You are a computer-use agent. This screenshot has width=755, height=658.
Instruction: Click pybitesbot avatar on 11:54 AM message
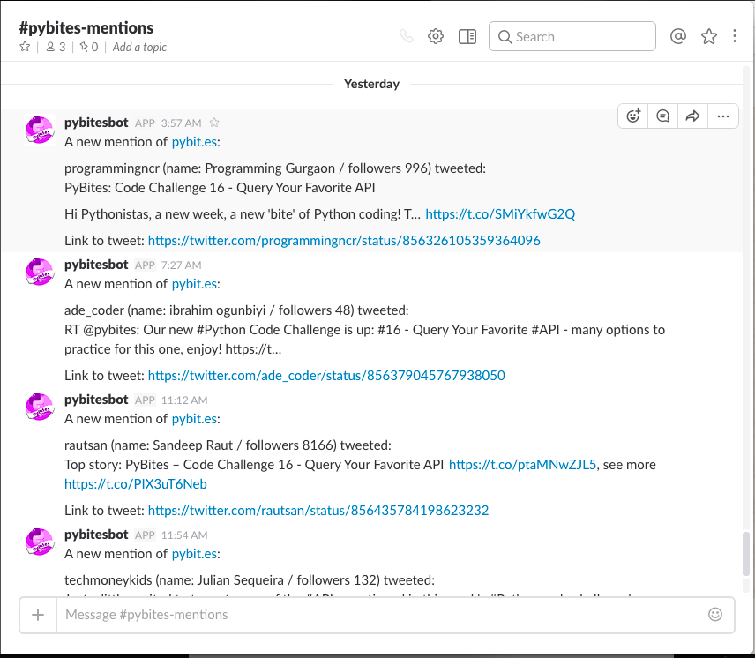click(40, 542)
